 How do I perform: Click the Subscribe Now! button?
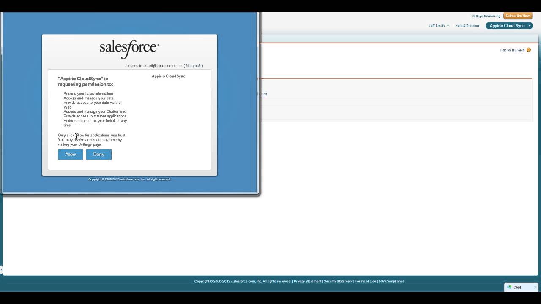coord(518,16)
